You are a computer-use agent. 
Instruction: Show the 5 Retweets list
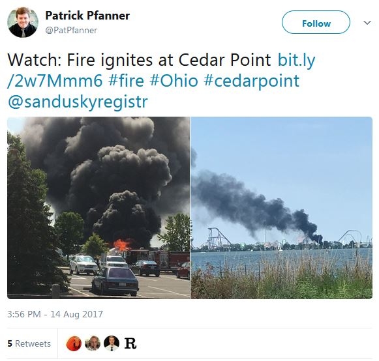pos(29,343)
